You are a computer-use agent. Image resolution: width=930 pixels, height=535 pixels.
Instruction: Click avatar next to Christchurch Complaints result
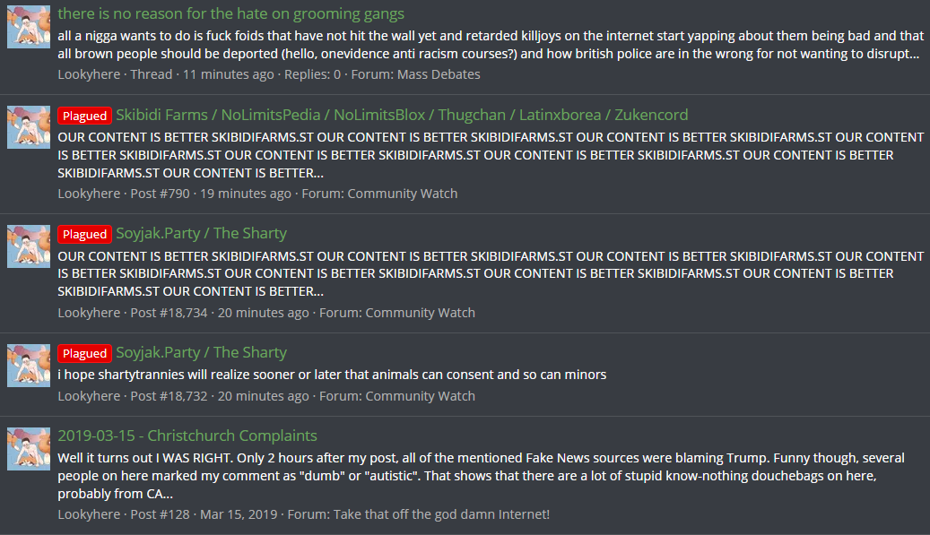click(x=29, y=449)
